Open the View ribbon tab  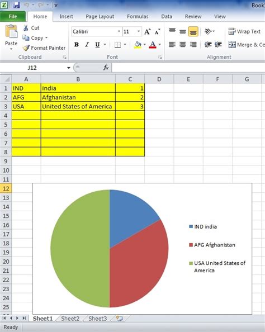pyautogui.click(x=220, y=17)
